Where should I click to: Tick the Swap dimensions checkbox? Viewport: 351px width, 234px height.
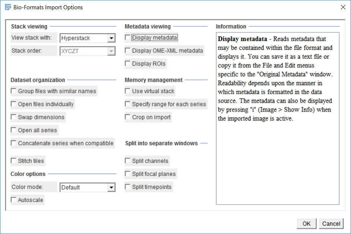14,117
